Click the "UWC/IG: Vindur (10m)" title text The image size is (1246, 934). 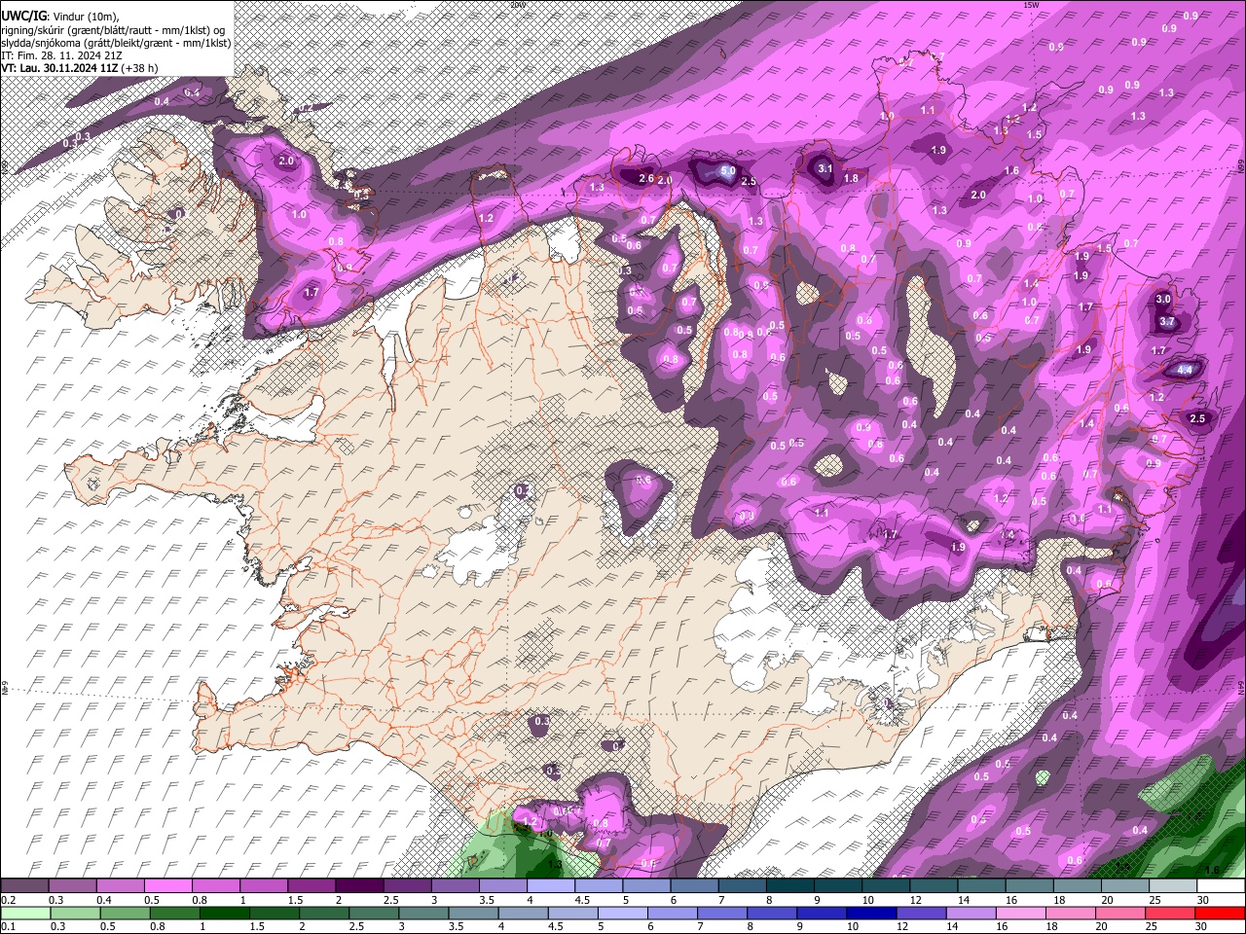(x=60, y=16)
